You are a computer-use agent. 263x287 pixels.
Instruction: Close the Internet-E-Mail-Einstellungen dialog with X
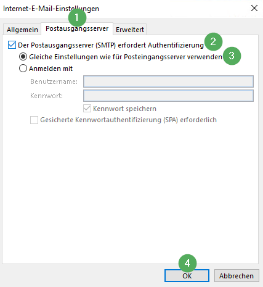point(254,8)
